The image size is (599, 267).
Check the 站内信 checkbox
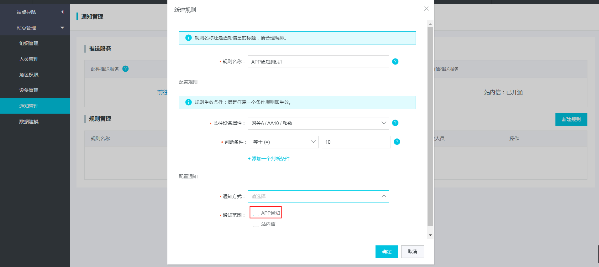point(256,224)
